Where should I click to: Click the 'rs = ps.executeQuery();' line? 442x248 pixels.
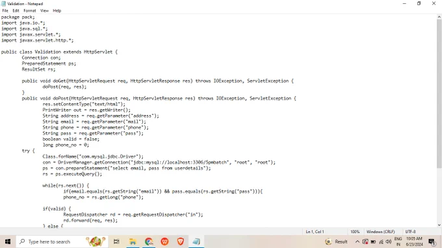click(x=72, y=174)
